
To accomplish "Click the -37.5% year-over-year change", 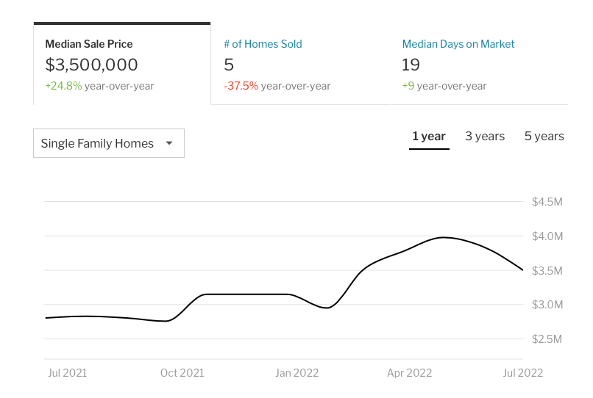I will [241, 86].
